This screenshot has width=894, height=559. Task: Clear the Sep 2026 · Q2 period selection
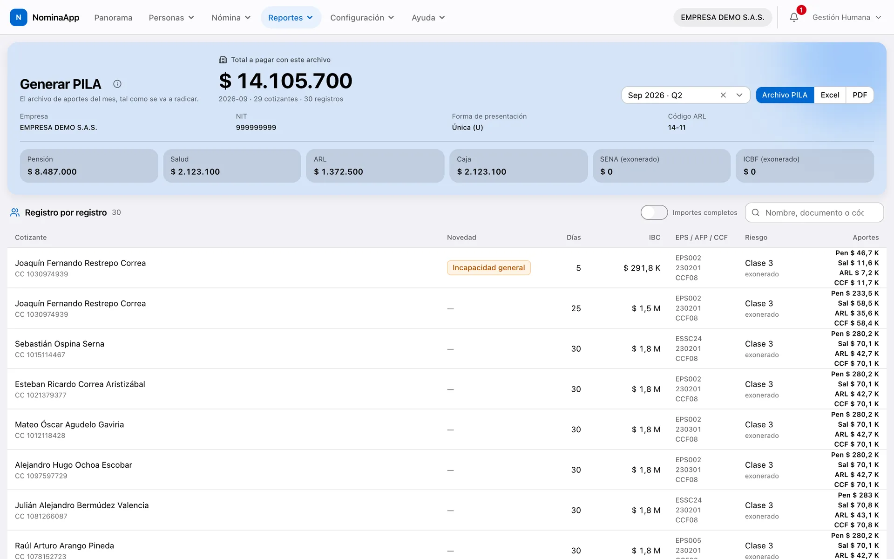click(723, 95)
